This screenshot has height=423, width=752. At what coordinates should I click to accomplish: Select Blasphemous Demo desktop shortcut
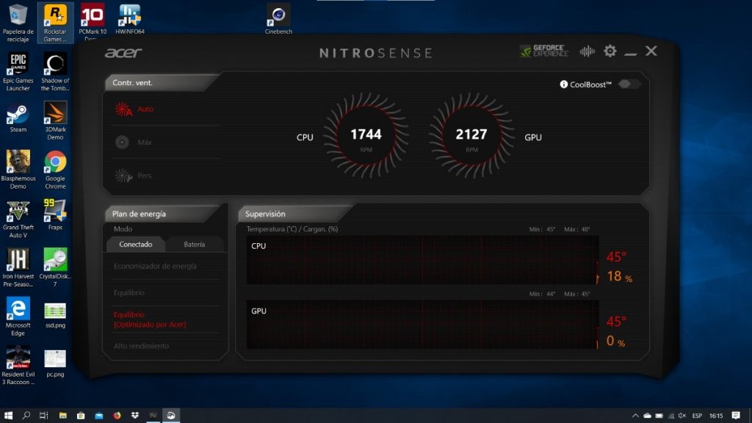tap(18, 170)
